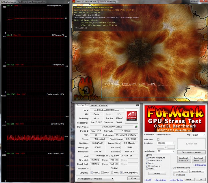The image size is (208, 183).
Task: Open the Validation tab in GPU-Z
Action: [x=103, y=105]
